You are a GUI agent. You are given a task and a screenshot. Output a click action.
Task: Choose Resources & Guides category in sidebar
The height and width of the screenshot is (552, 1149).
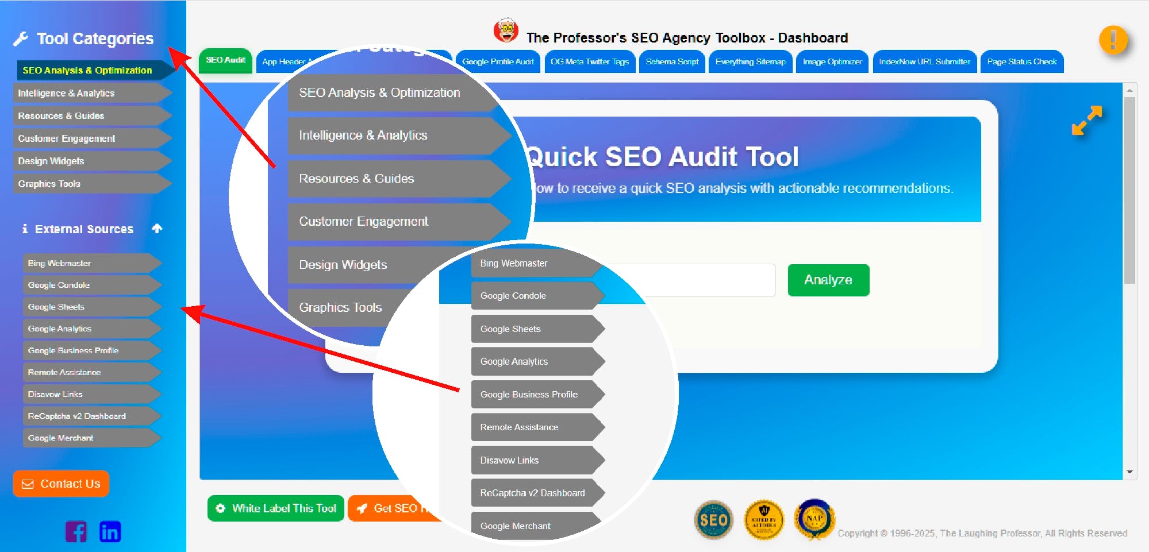pyautogui.click(x=92, y=115)
